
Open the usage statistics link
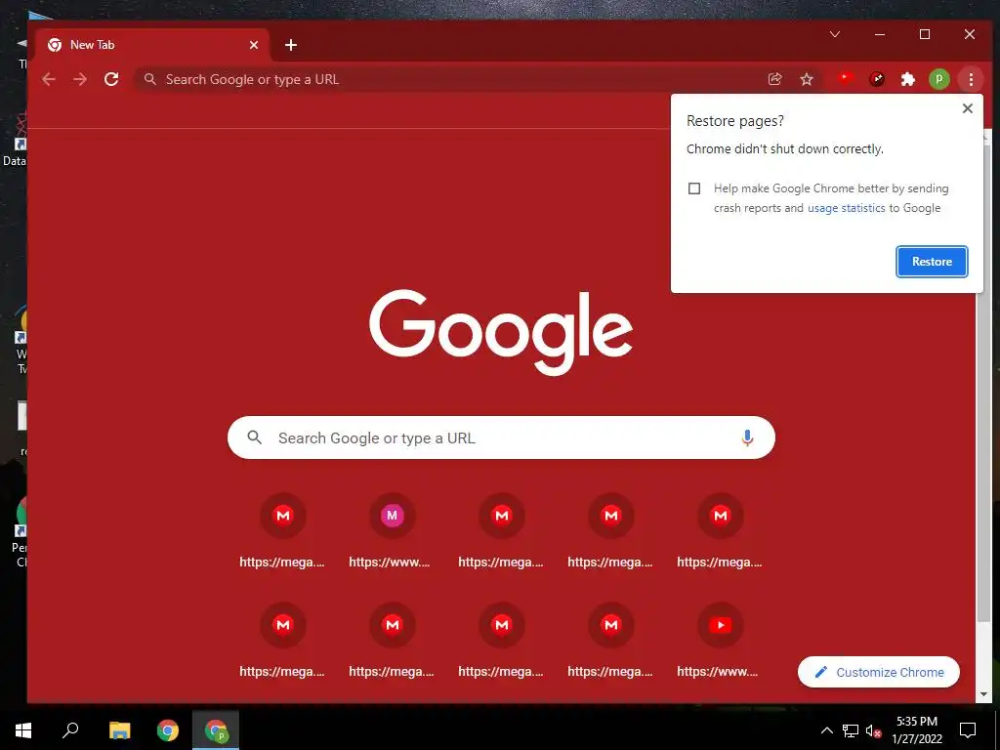[847, 208]
